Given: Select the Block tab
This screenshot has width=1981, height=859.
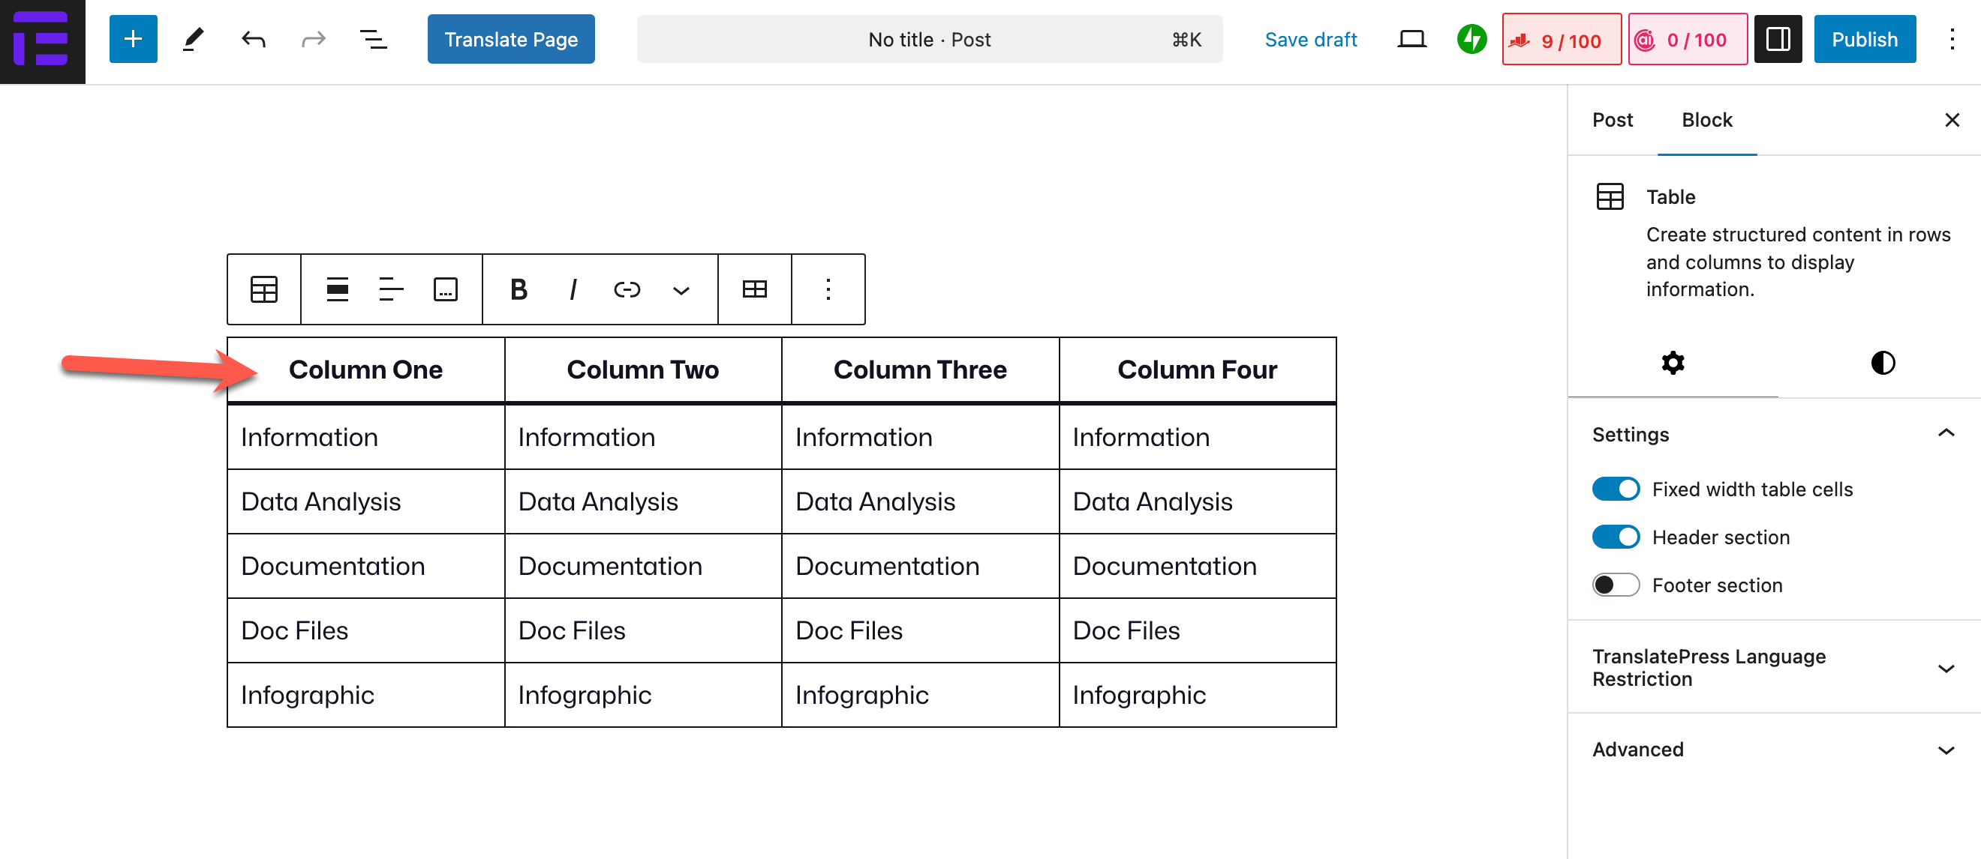Looking at the screenshot, I should coord(1706,120).
